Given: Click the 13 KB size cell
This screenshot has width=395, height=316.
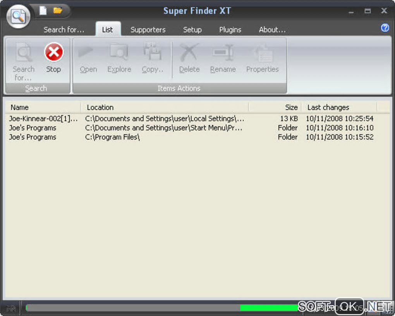Looking at the screenshot, I should 289,118.
